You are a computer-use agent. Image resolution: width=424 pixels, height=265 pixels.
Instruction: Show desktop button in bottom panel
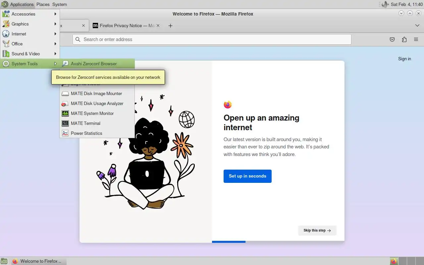click(4, 261)
